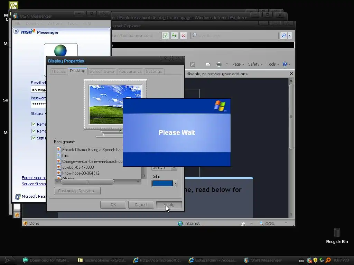This screenshot has width=354, height=265.
Task: Open the Recycle Bin desktop icon
Action: [337, 235]
